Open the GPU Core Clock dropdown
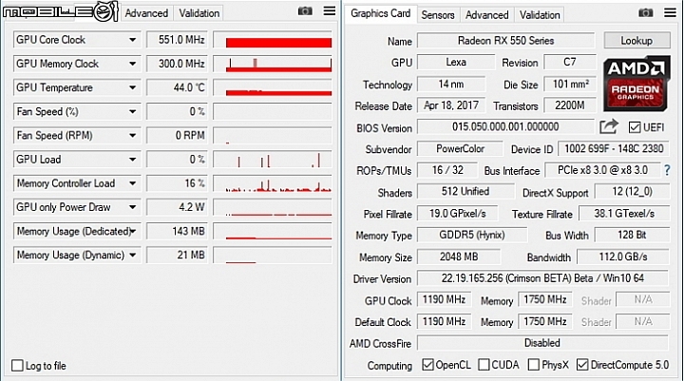 pos(132,40)
